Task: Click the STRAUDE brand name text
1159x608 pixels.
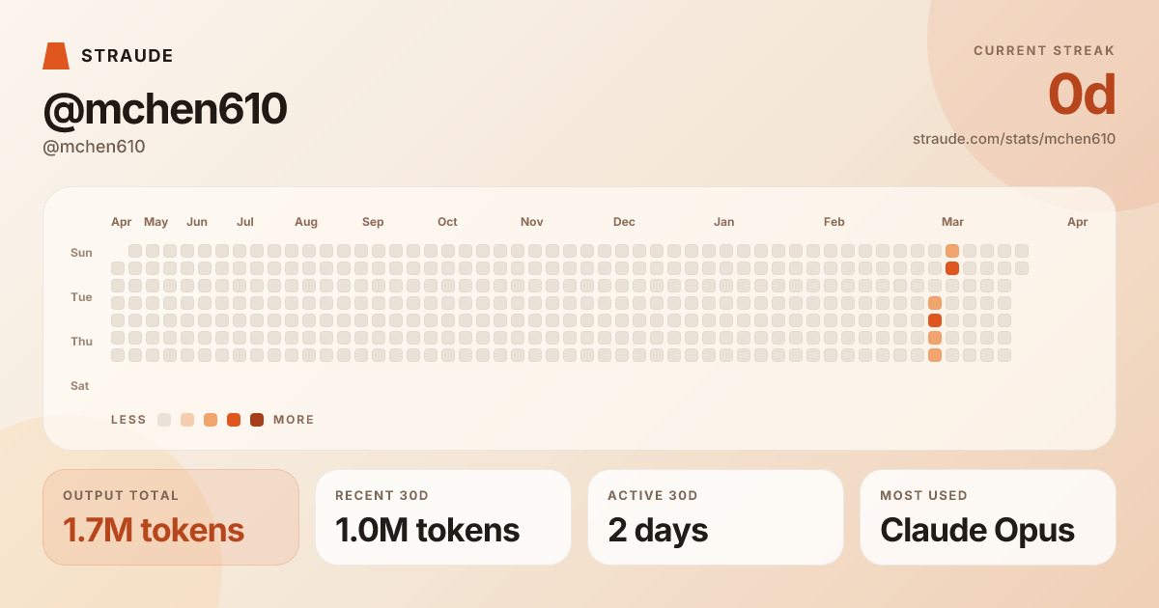Action: 127,56
